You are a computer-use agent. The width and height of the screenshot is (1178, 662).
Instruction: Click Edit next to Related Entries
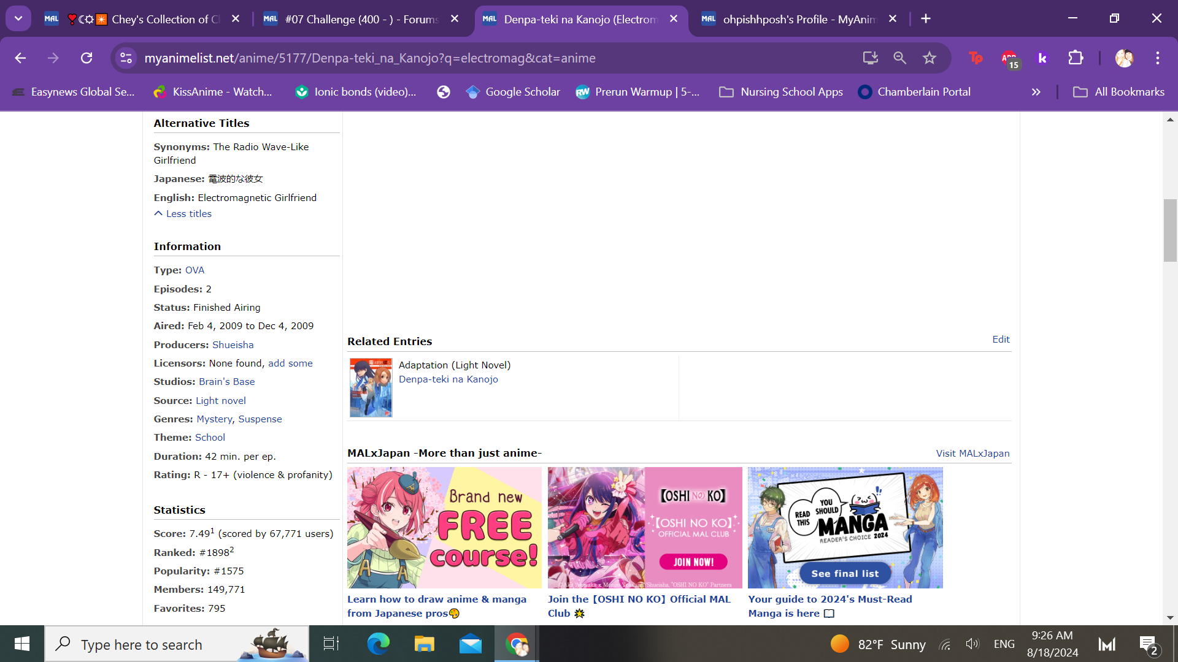1001,340
